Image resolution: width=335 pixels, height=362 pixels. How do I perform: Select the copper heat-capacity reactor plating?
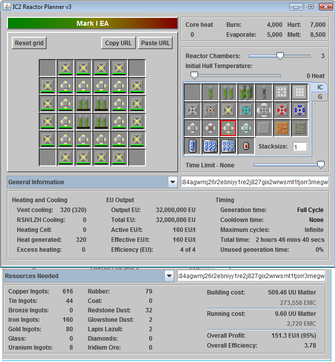click(x=282, y=128)
